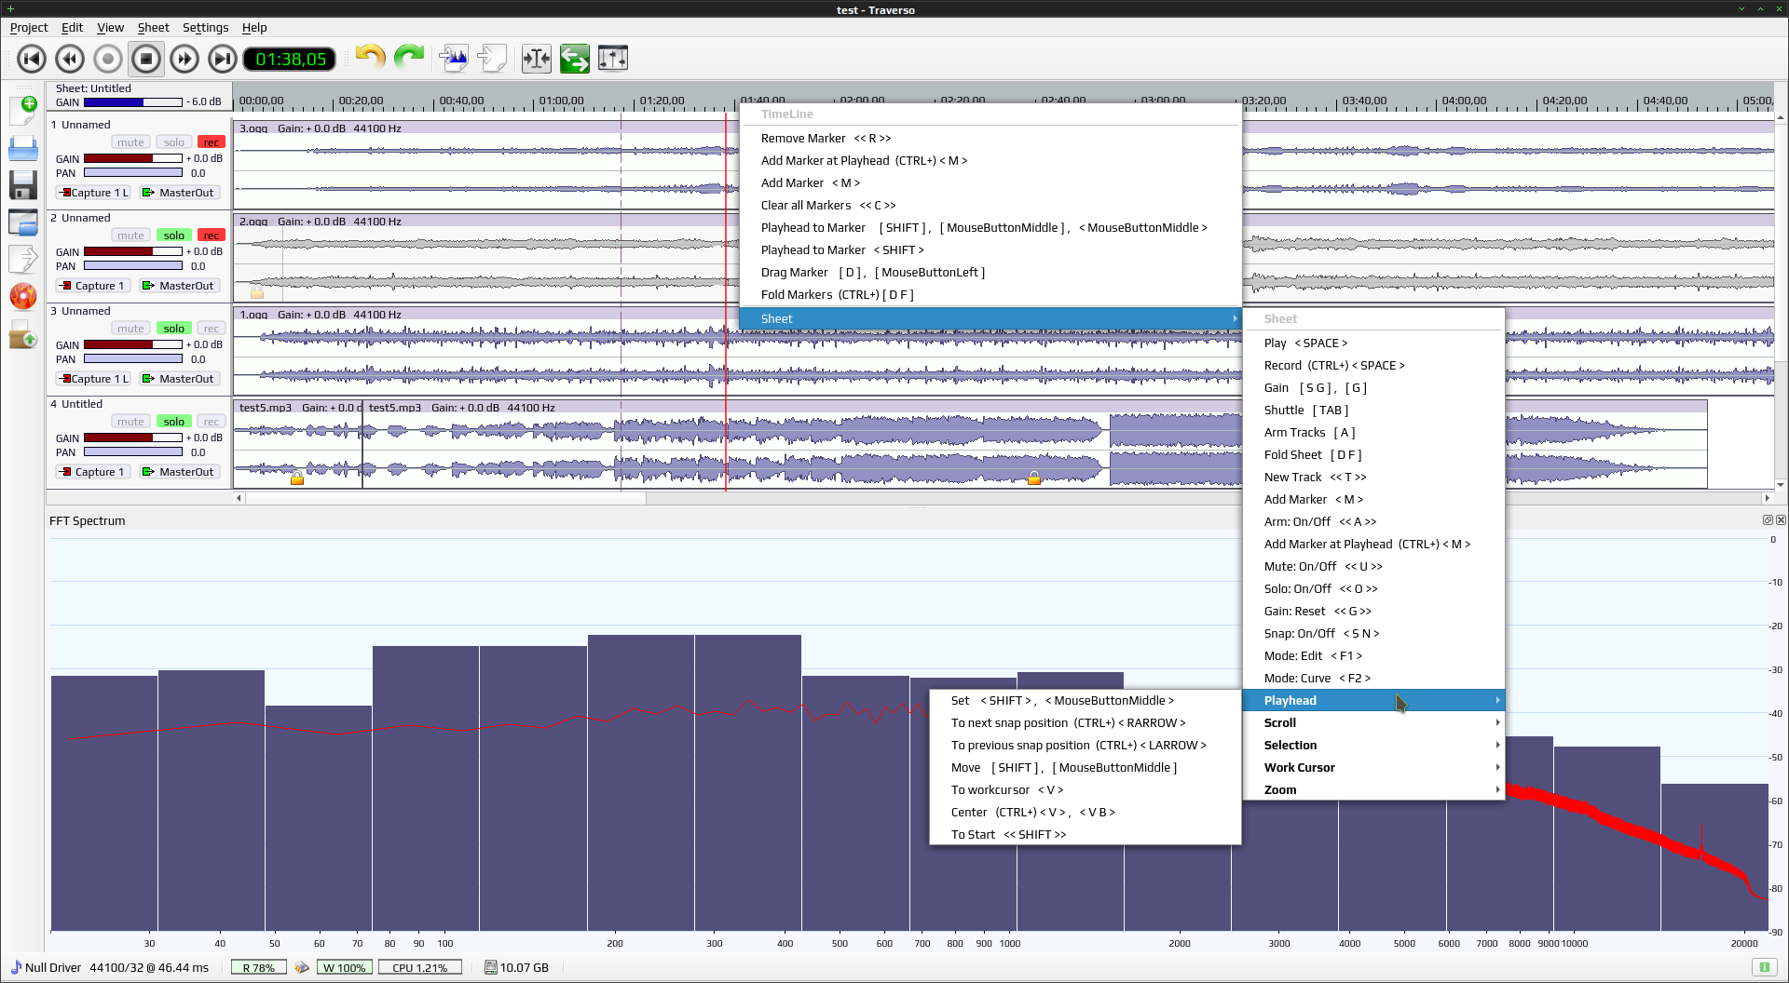This screenshot has width=1789, height=983.
Task: Adjust the Sheet master GAIN slider
Action: coord(133,102)
